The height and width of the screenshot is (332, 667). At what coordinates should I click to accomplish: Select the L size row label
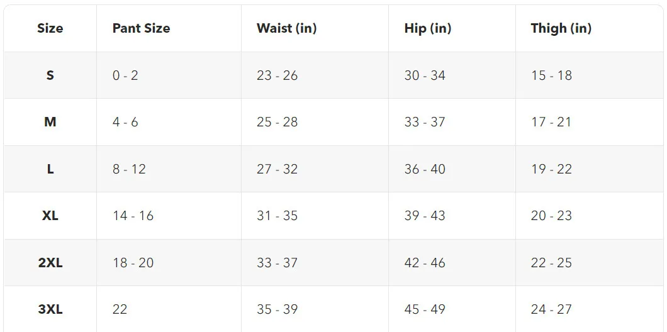50,169
